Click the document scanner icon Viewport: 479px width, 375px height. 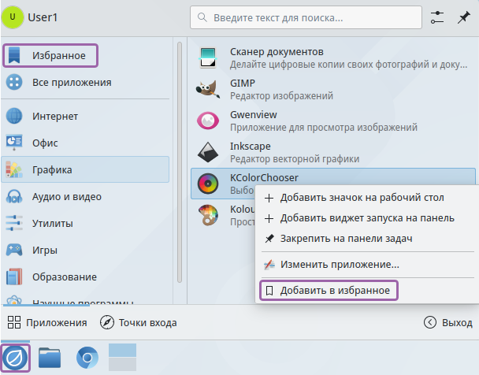[208, 58]
